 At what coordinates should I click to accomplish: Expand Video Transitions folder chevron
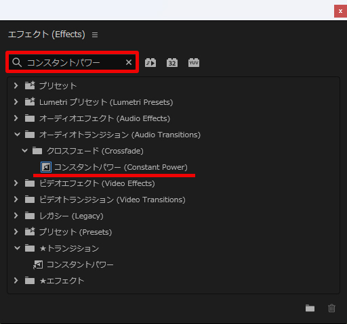[16, 200]
